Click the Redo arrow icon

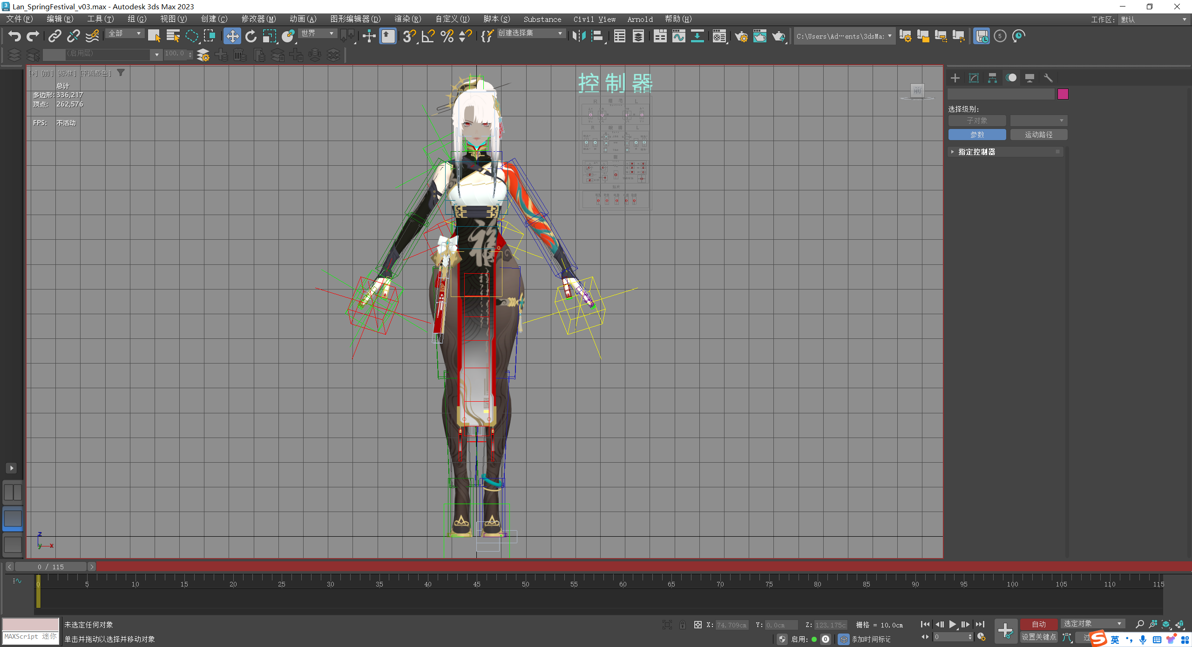(33, 36)
